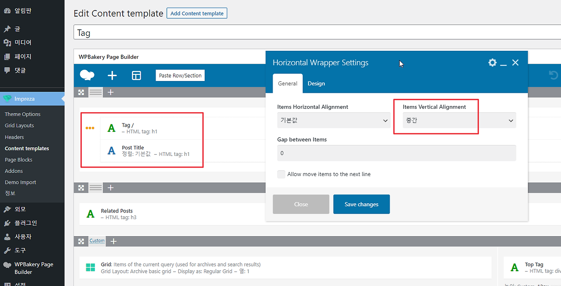This screenshot has height=286, width=561.
Task: Select Impreza in admin sidebar
Action: coord(32,99)
